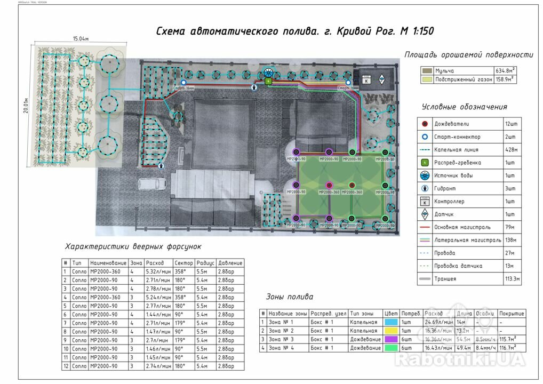The image size is (543, 384).
Task: Click the Распред-гребенка green symbol in the legend
Action: (425, 163)
